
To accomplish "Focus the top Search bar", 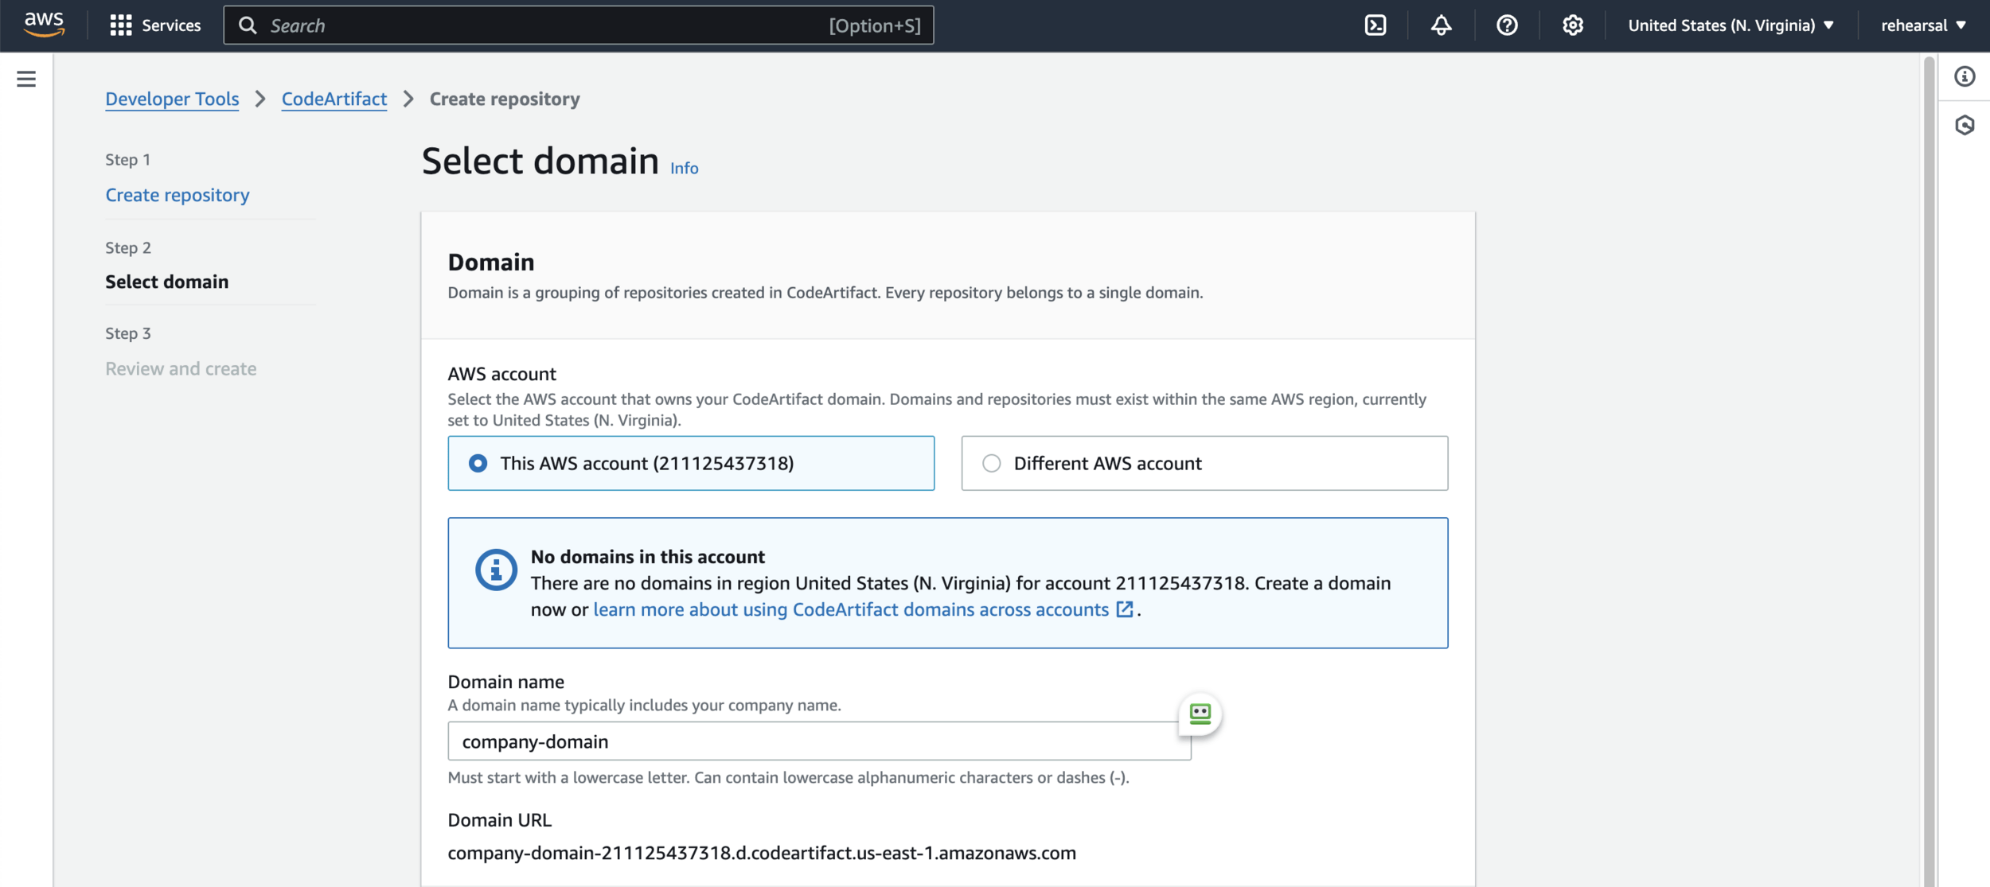I will pos(549,25).
